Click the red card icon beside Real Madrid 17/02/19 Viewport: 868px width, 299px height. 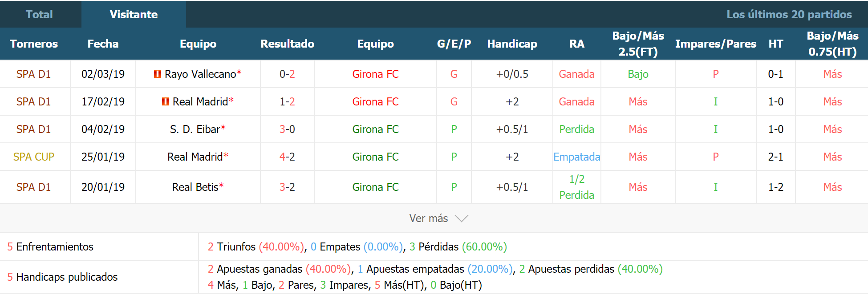166,101
